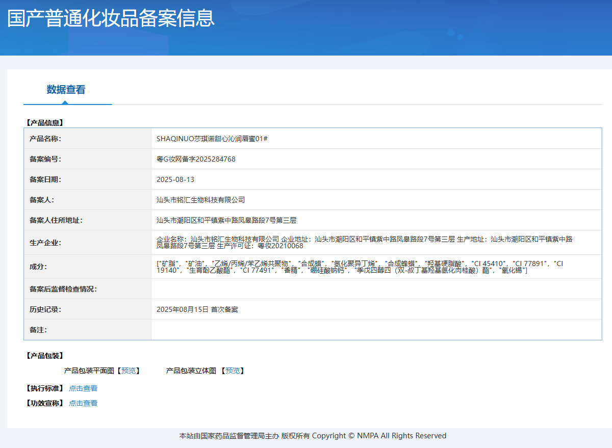Viewport: 612px width, 448px height.
Task: Click the 【产品包装】 section heading
Action: (x=44, y=356)
